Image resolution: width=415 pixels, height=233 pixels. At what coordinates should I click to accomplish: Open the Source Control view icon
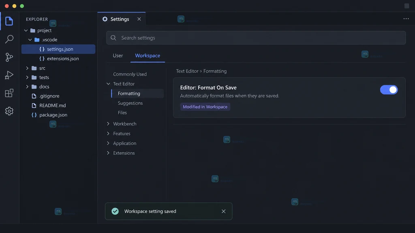(x=9, y=57)
